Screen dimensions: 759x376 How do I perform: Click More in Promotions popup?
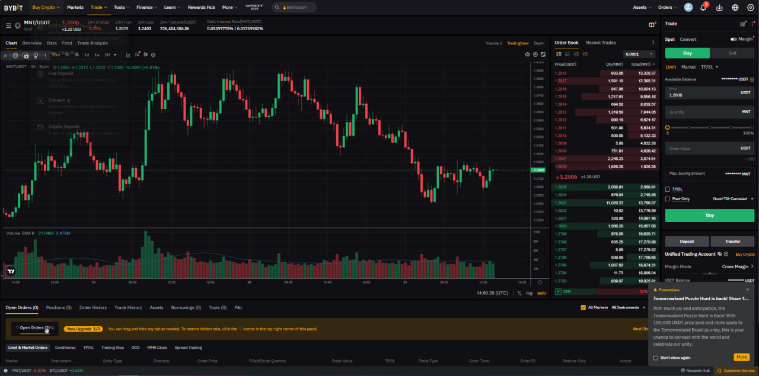point(741,357)
